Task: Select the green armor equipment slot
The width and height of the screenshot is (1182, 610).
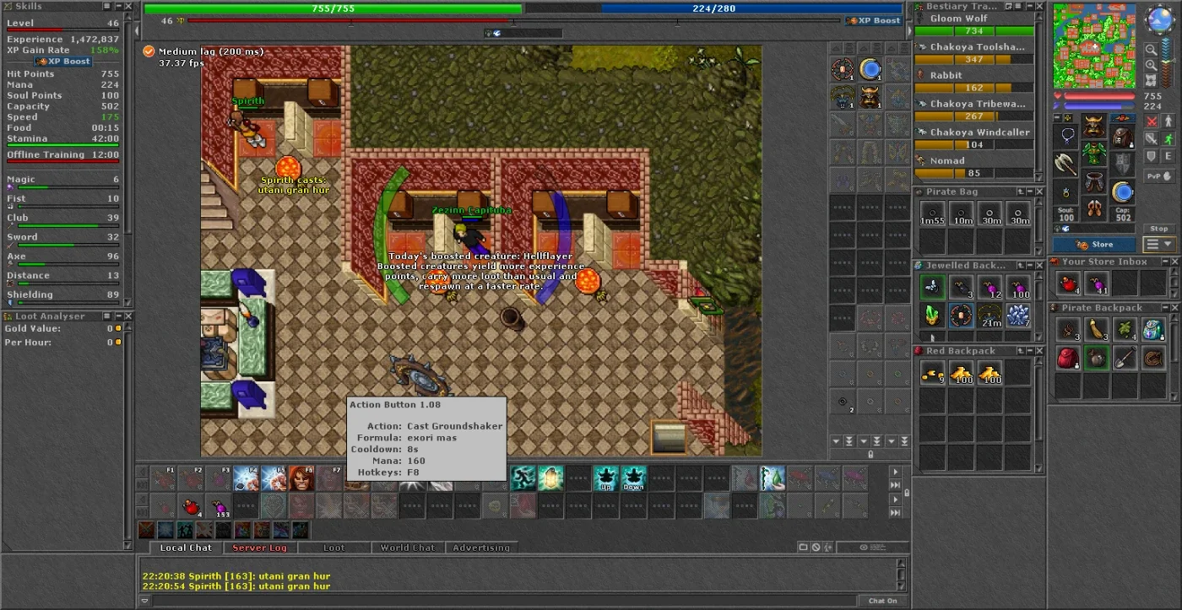Action: 1094,154
